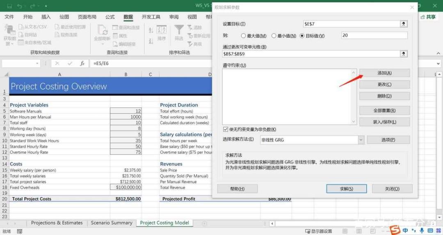The height and width of the screenshot is (235, 443).
Task: Click the Save icon in the quick access toolbar
Action: click(x=9, y=6)
